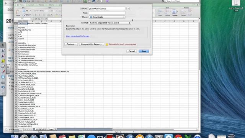Screen dimensions: 245x138
Task: Expand the formula bar with the arrow at its end
Action: click(199, 19)
